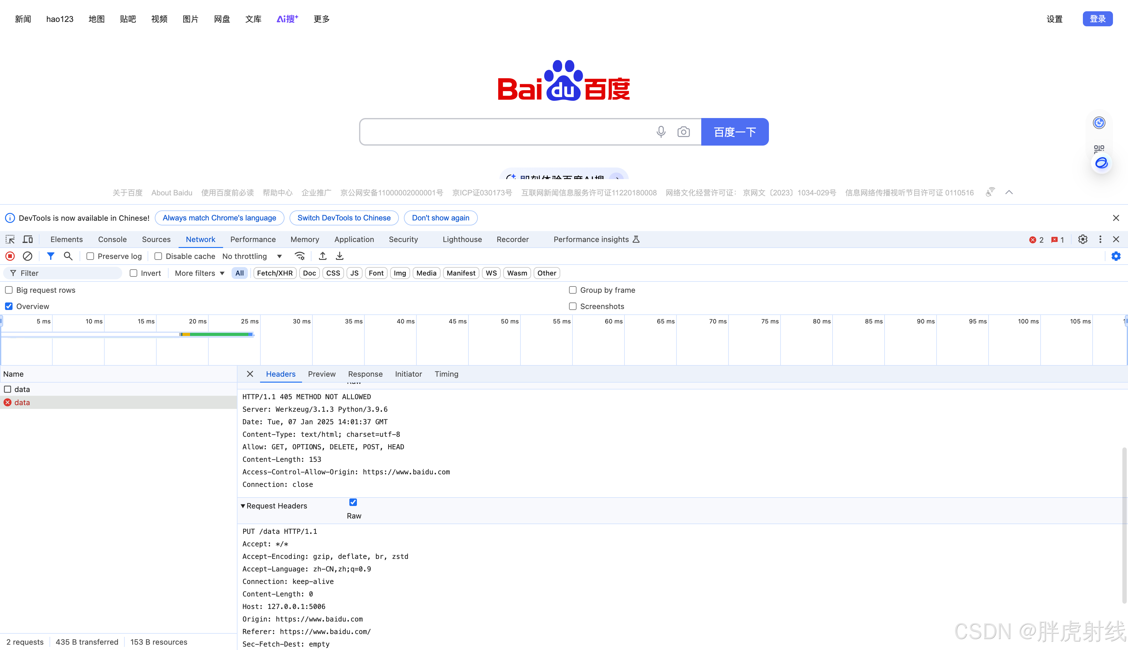This screenshot has height=650, width=1128.
Task: Open the Preview tab of request
Action: point(322,374)
